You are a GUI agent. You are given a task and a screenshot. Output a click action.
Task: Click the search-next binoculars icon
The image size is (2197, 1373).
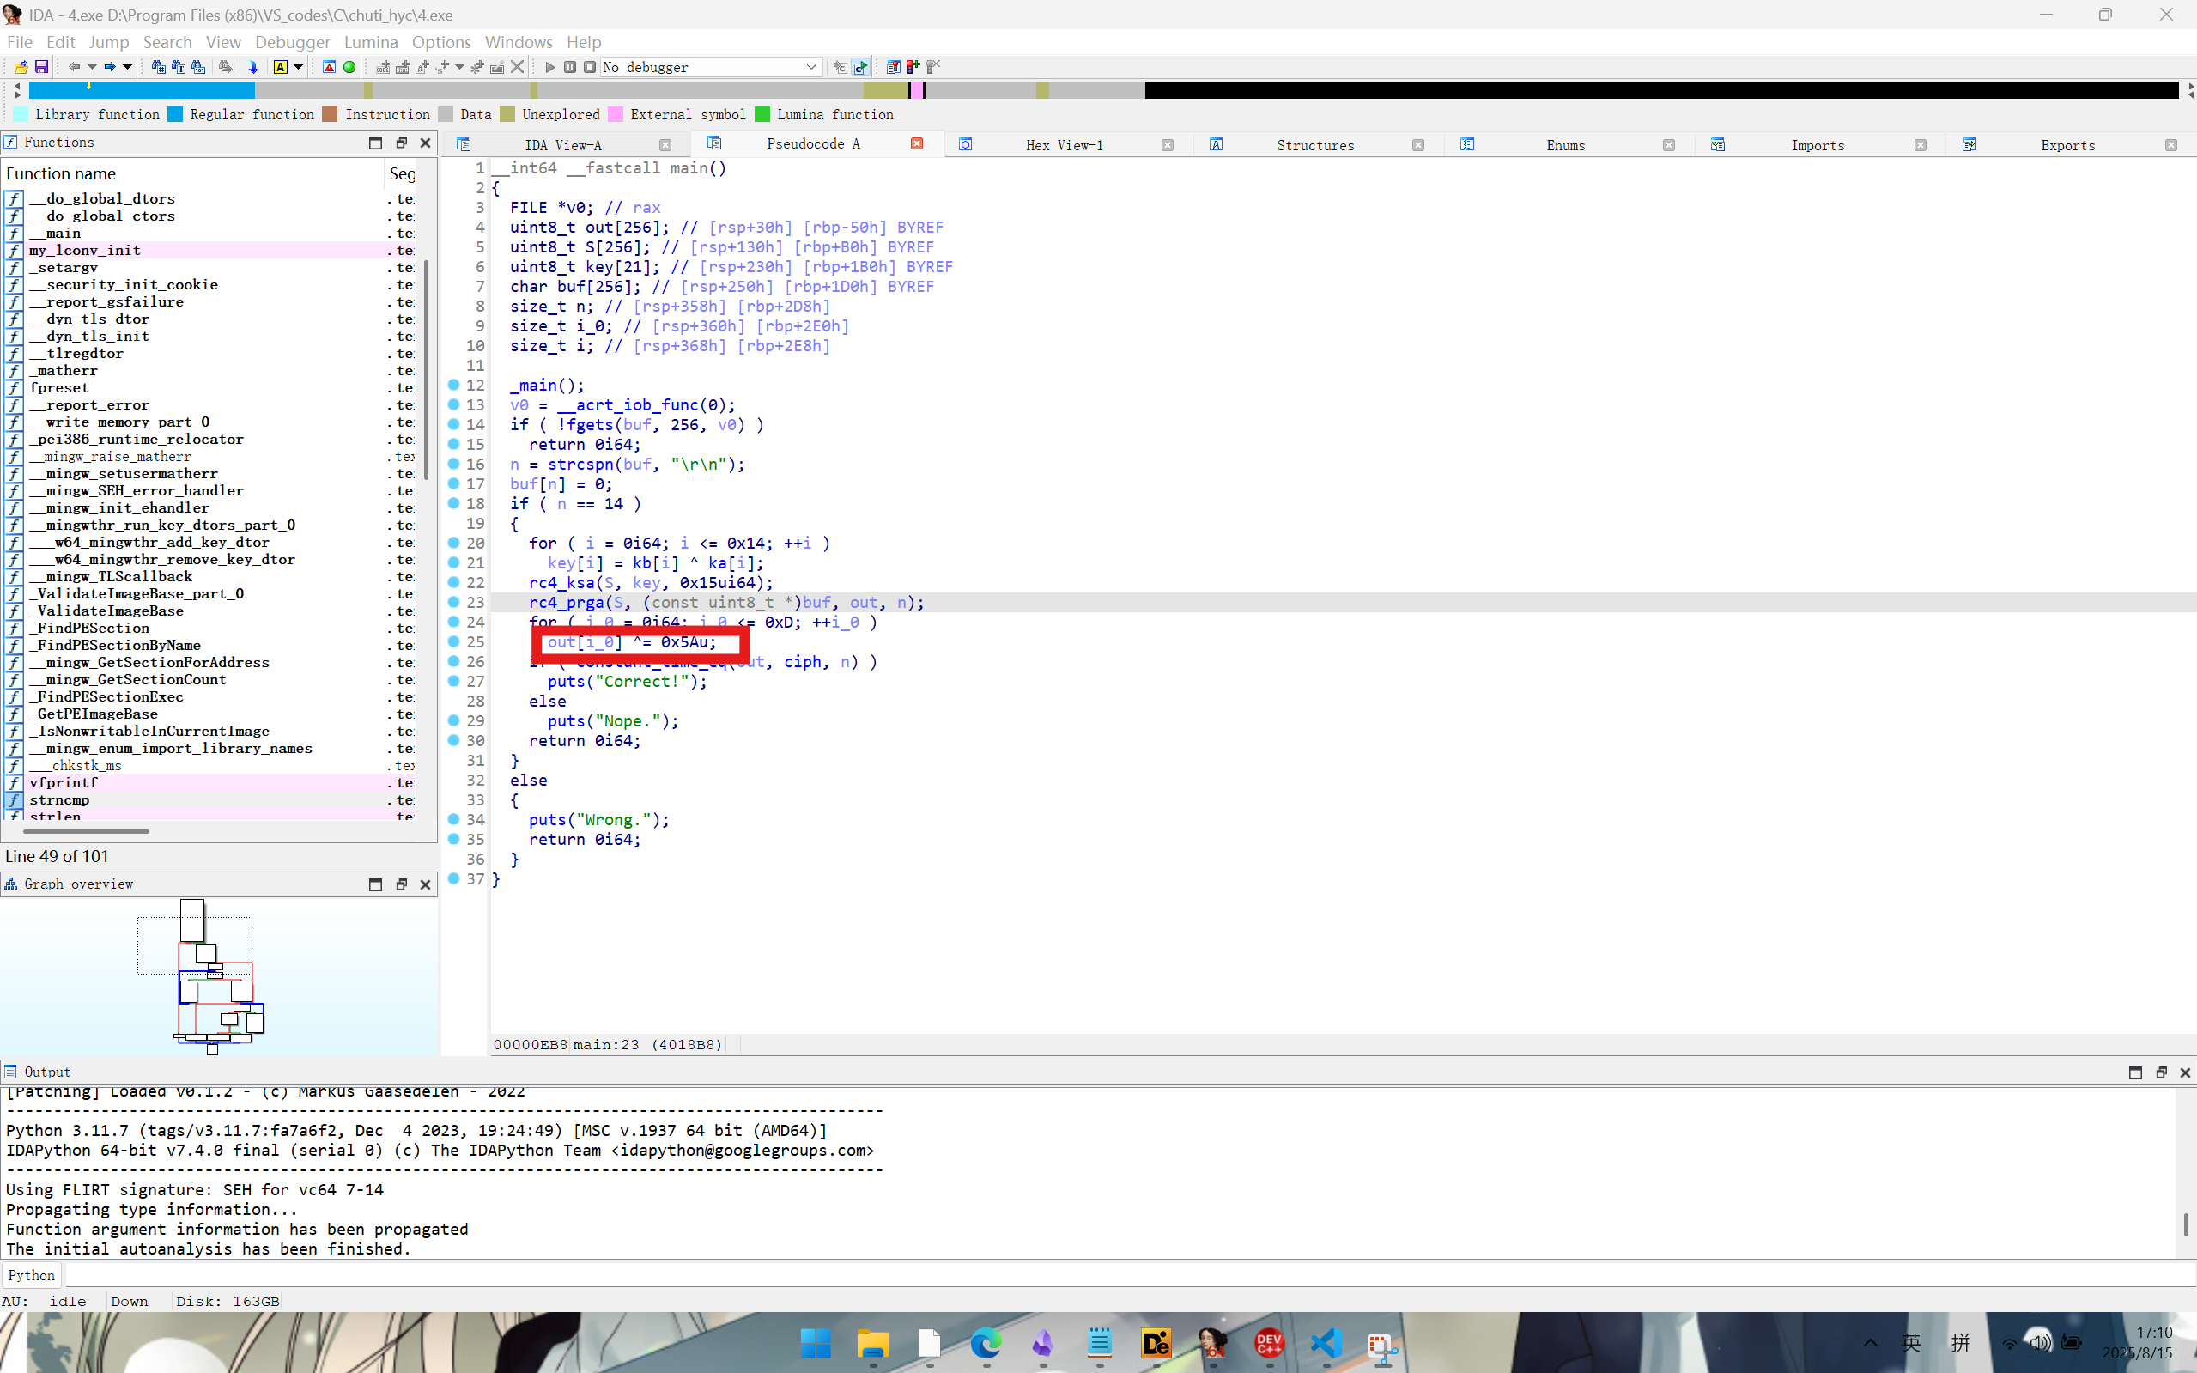click(225, 67)
